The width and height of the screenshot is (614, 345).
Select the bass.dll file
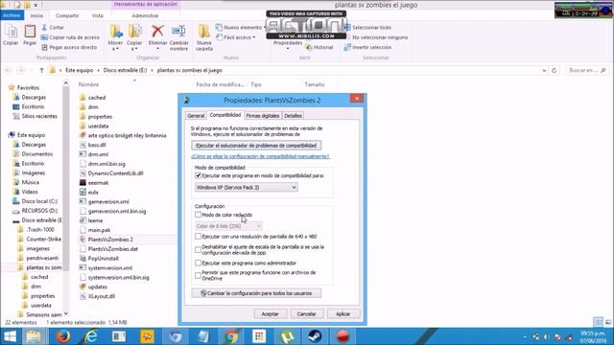pos(97,145)
